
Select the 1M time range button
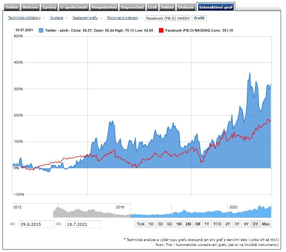[179, 224]
